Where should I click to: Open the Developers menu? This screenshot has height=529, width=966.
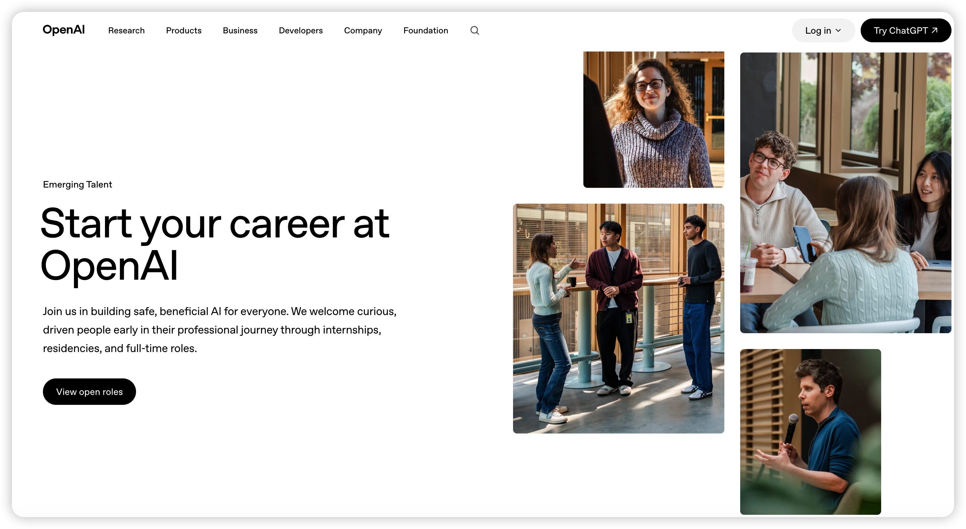pyautogui.click(x=301, y=30)
